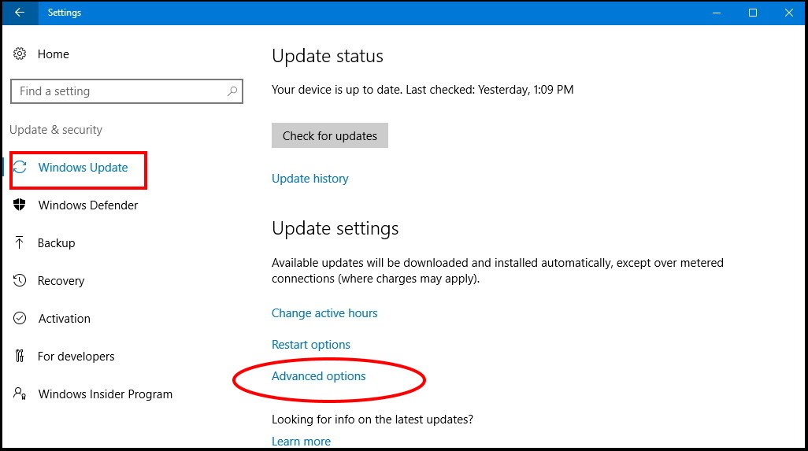The width and height of the screenshot is (808, 451).
Task: Click the search magnifier icon
Action: click(x=232, y=91)
